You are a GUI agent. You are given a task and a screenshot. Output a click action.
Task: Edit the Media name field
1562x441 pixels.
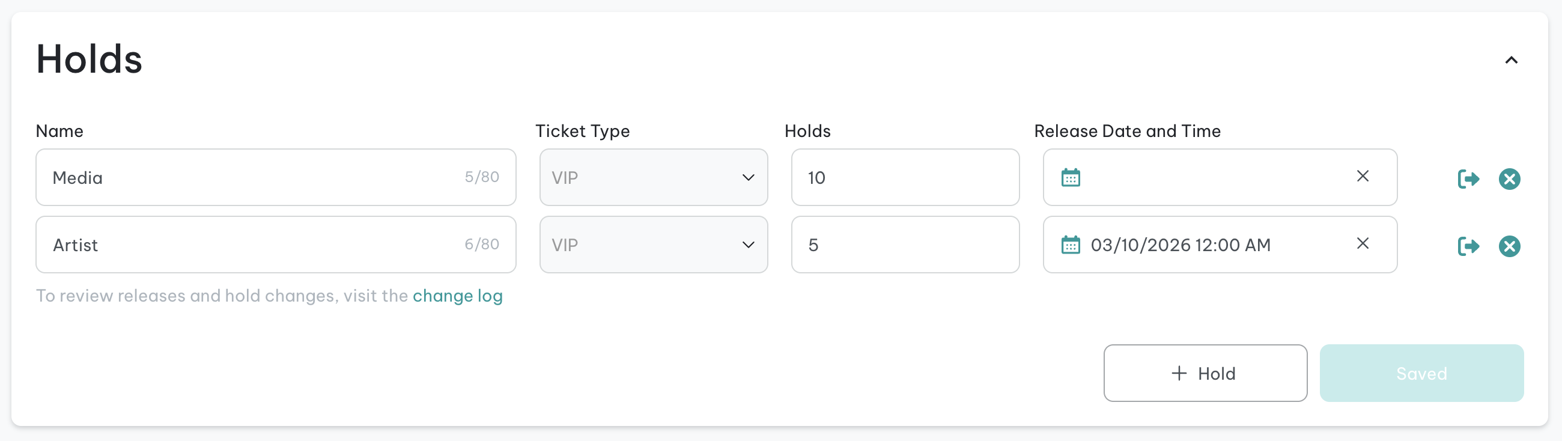click(x=276, y=178)
